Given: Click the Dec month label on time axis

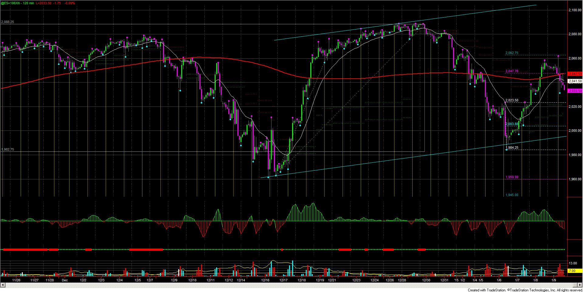Looking at the screenshot, I should (x=64, y=280).
